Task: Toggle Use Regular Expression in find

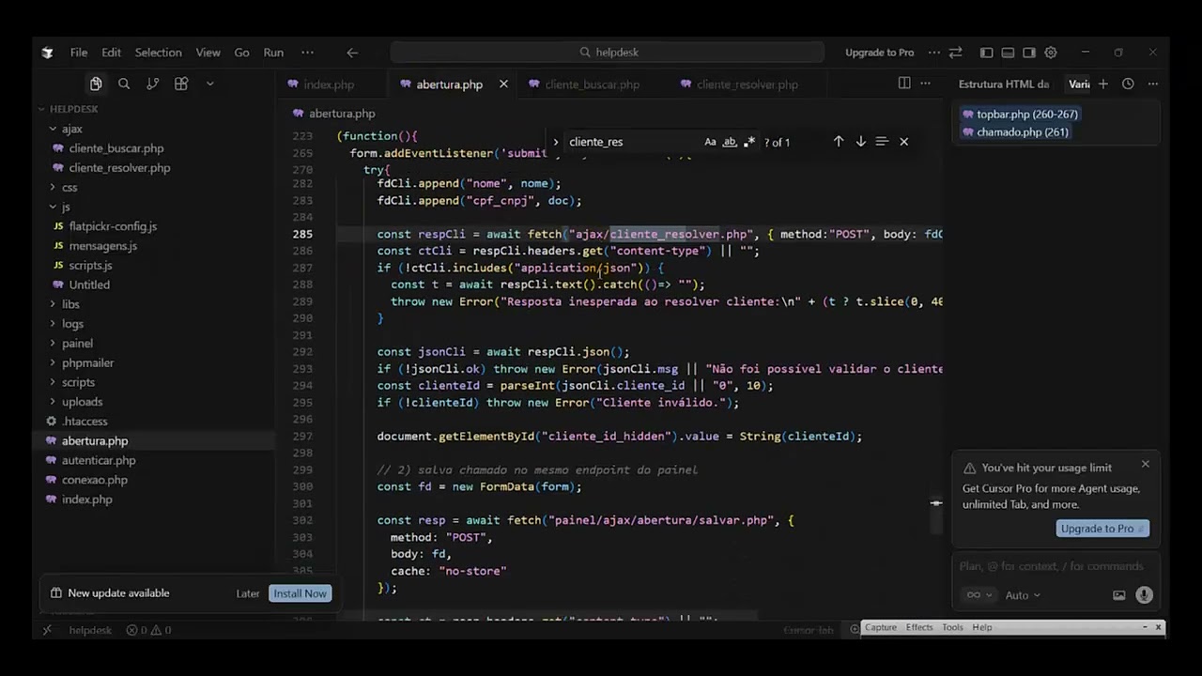Action: [x=749, y=142]
